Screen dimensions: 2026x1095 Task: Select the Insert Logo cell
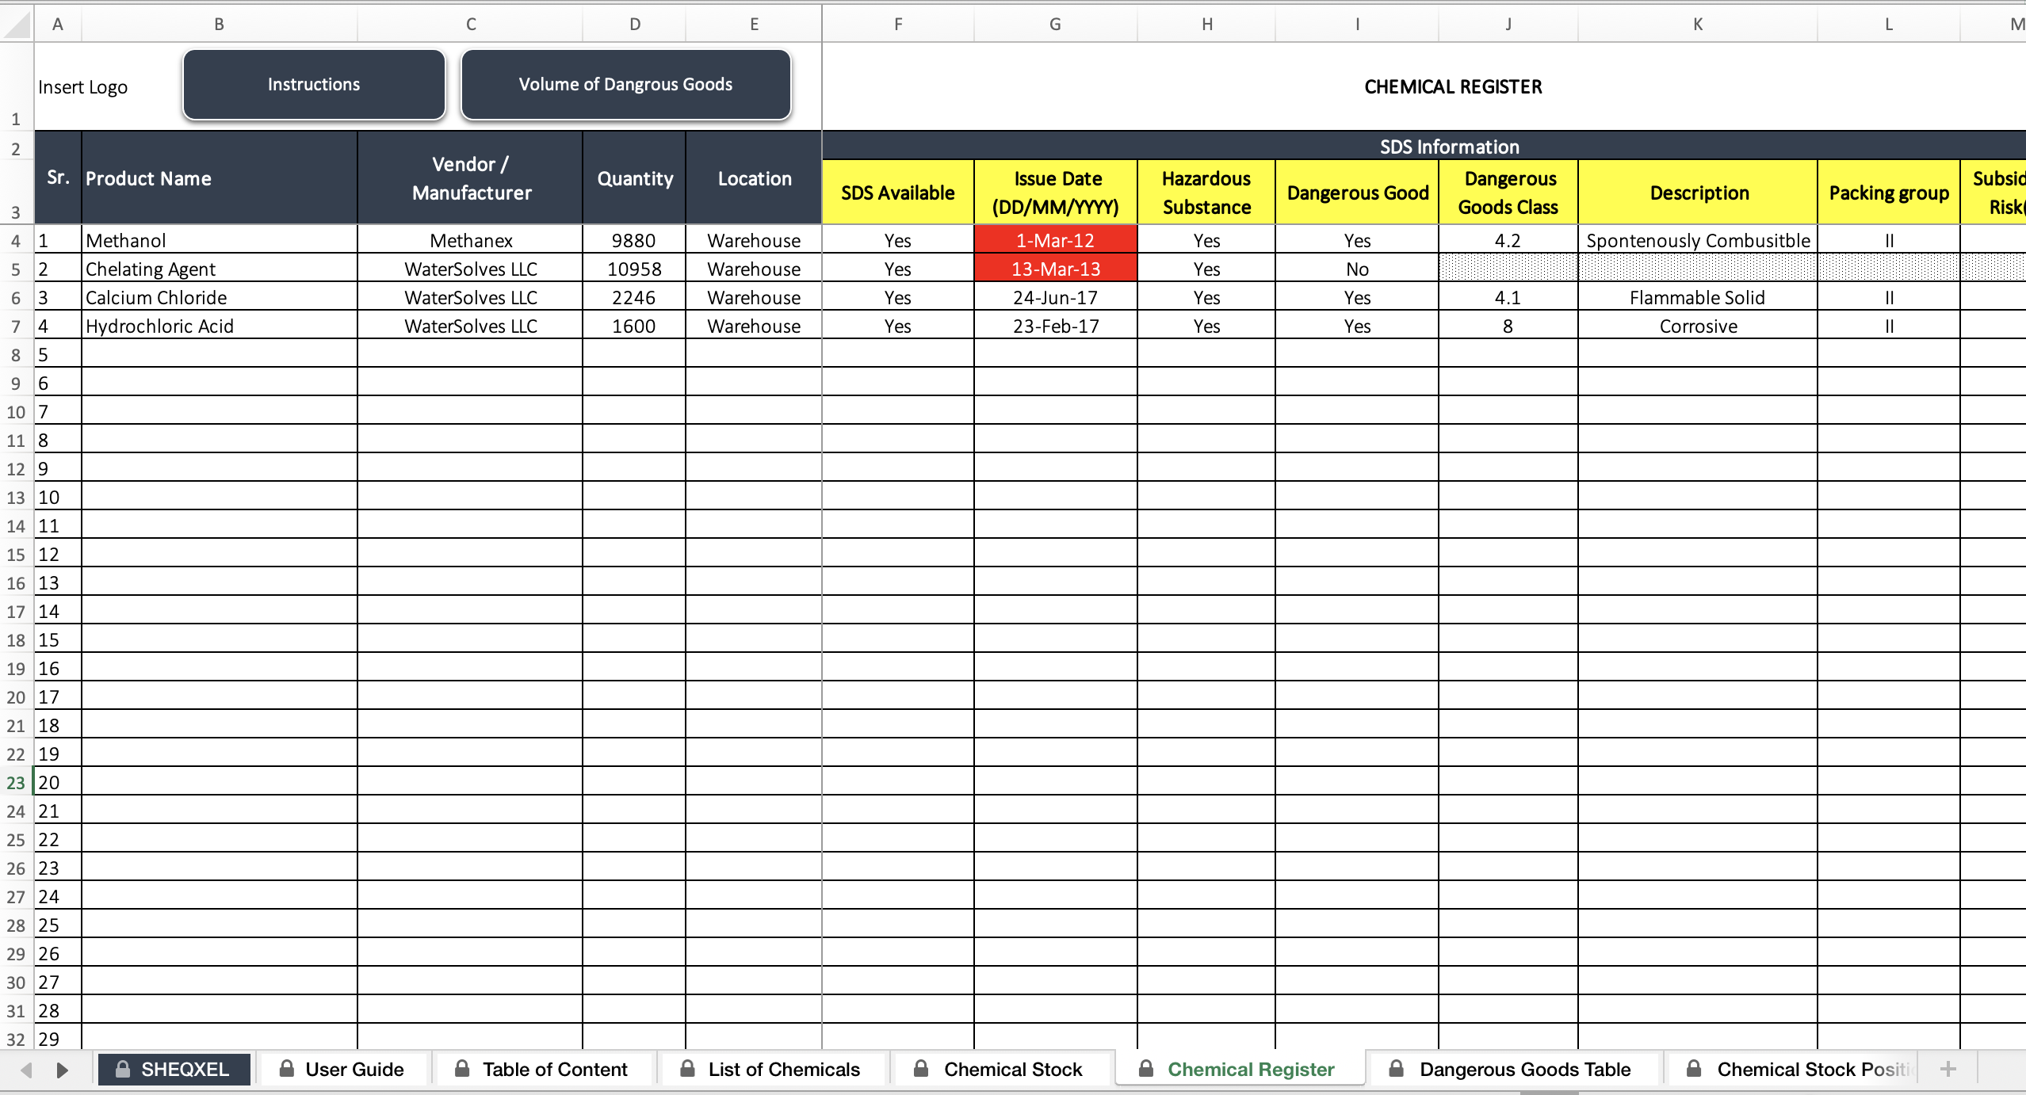tap(83, 87)
